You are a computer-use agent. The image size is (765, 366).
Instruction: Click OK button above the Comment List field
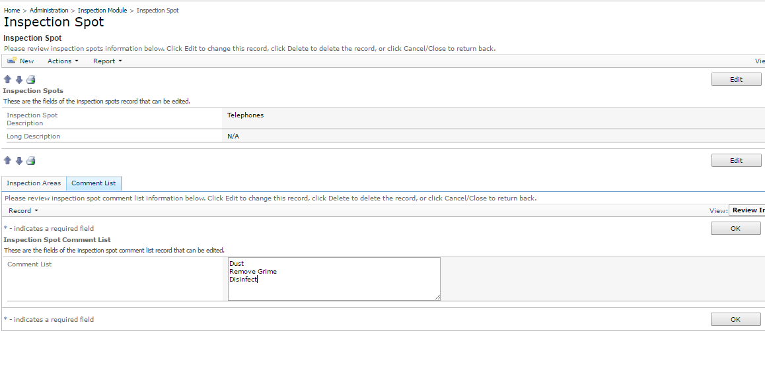735,228
